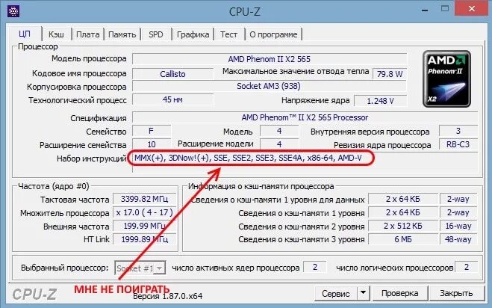Go to the О программе tab
Screen dimensions: 492x308
tap(273, 34)
